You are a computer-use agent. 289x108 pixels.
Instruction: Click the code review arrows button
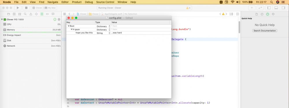[x=260, y=8]
